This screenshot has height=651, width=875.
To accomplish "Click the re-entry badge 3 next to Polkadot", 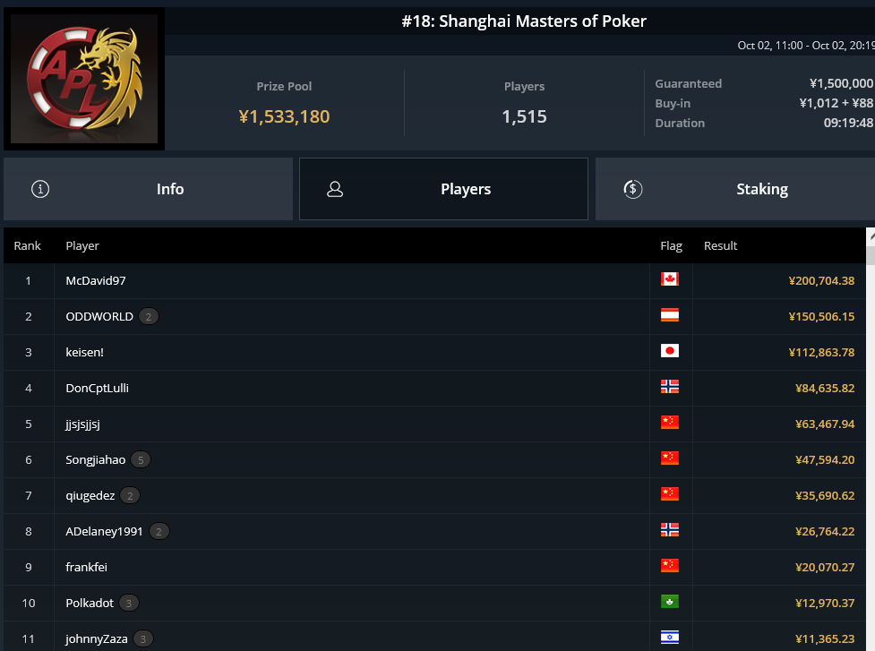I will 129,603.
